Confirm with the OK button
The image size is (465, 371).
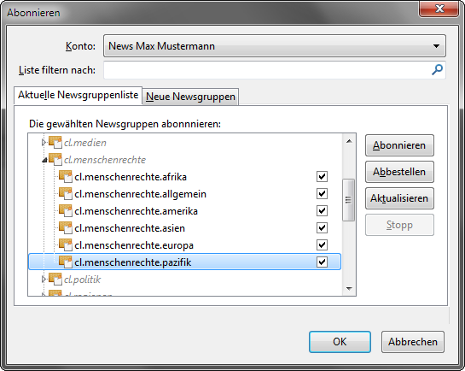(x=340, y=342)
